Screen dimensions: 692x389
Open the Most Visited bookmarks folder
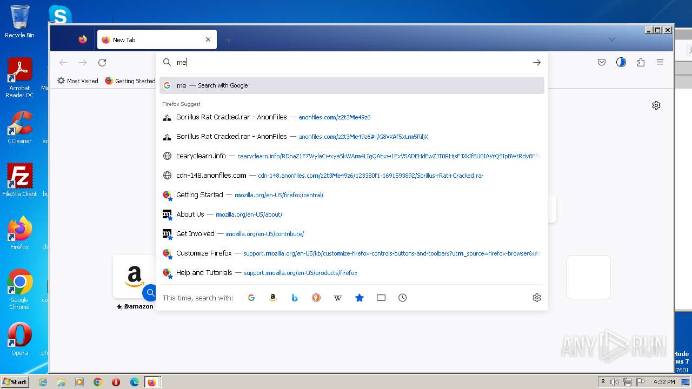78,81
